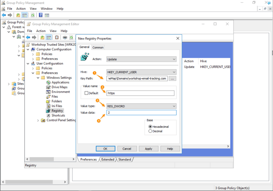Click the Key Path input field

137,78
